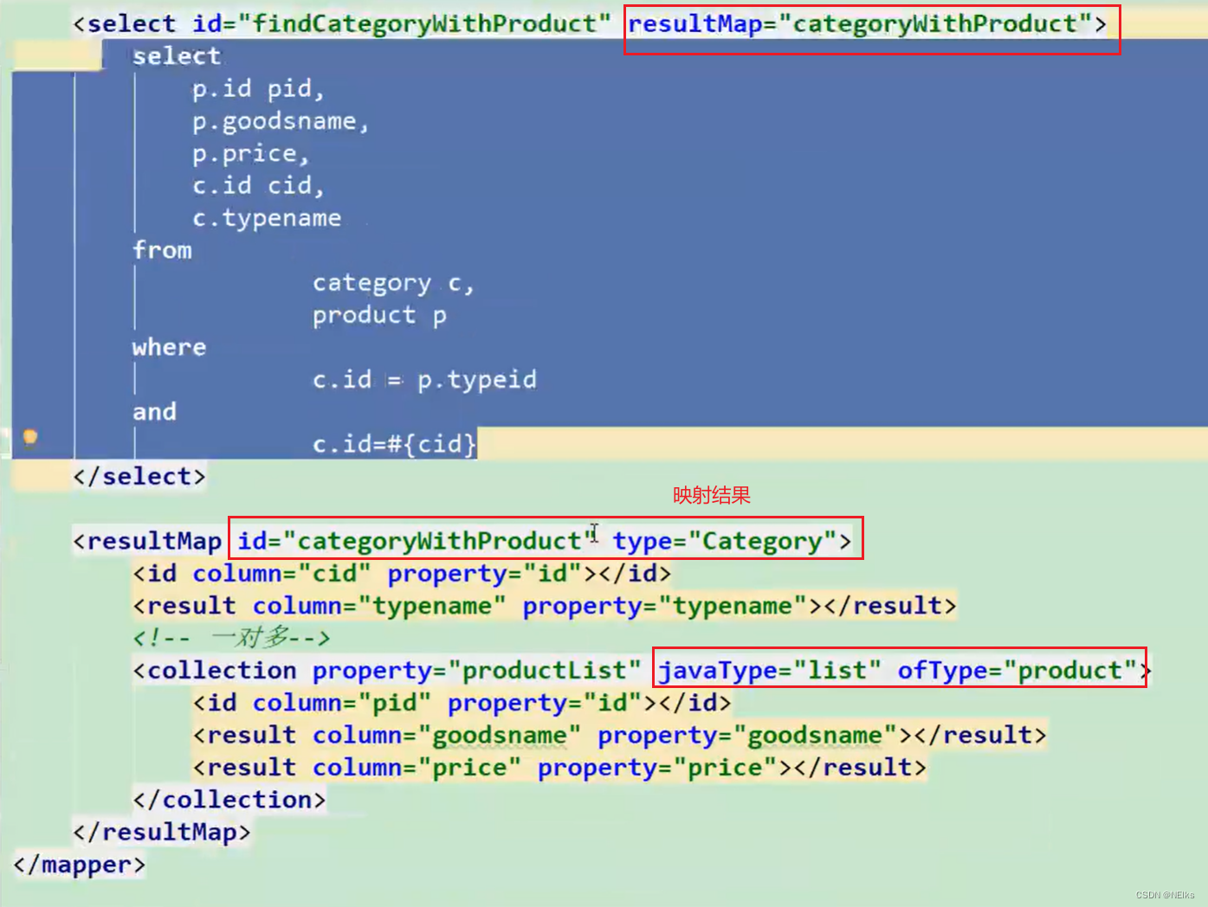The image size is (1208, 907).
Task: Click the closing </select> tag
Action: point(139,475)
